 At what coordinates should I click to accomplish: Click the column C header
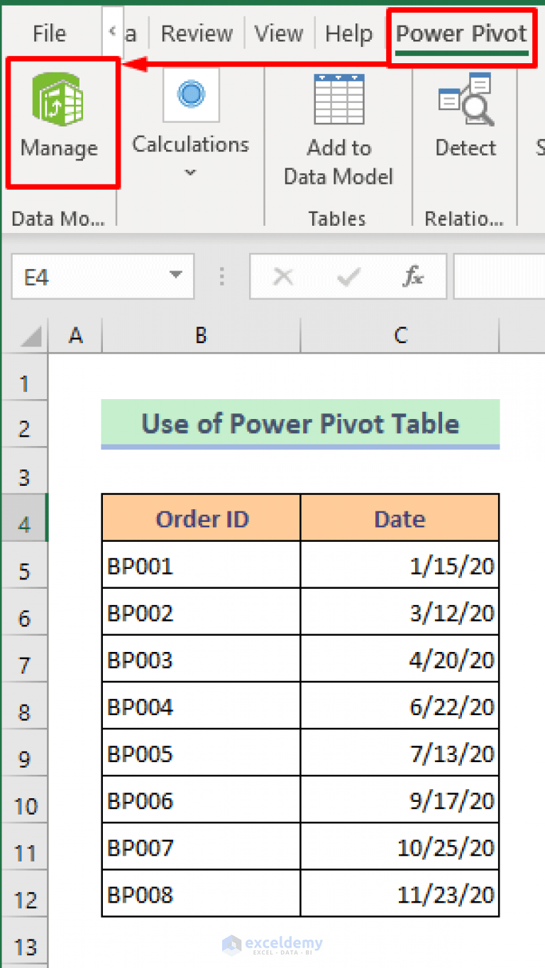point(400,335)
